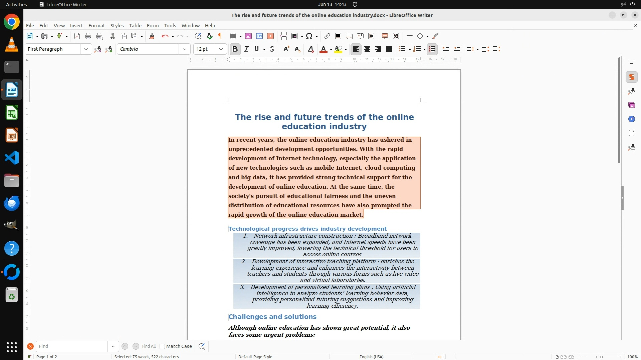Open the font size dropdown list
Image resolution: width=641 pixels, height=360 pixels.
click(221, 49)
